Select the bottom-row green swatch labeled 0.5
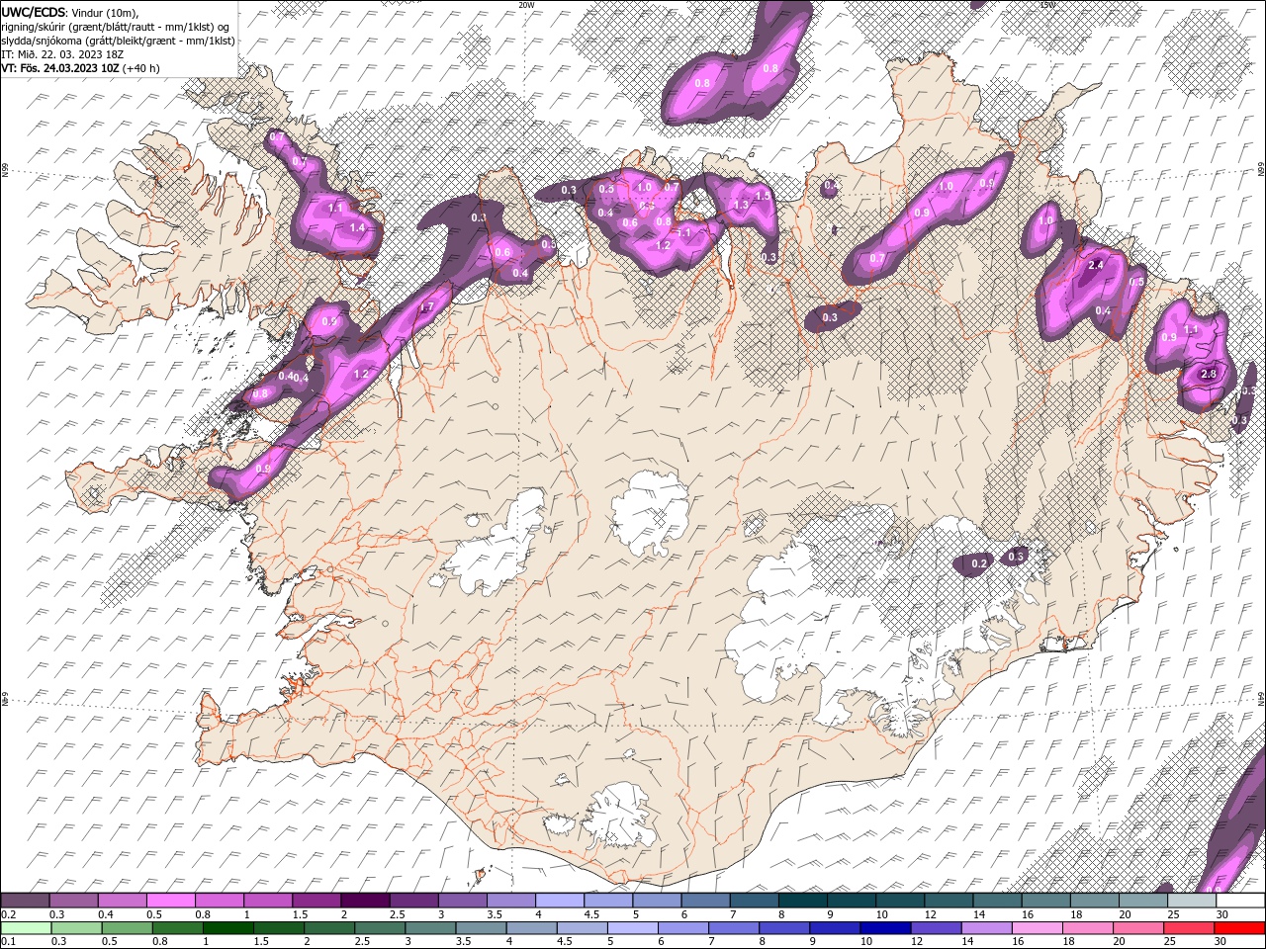This screenshot has height=949, width=1266. point(127,928)
